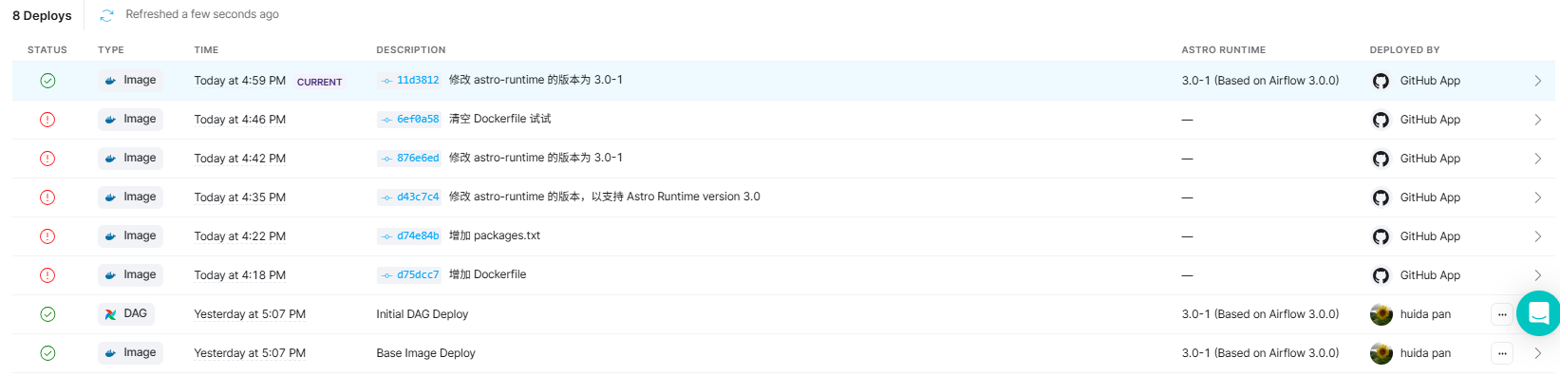Click GitHub icon in the 11d3812 row
This screenshot has width=1560, height=376.
click(1381, 81)
